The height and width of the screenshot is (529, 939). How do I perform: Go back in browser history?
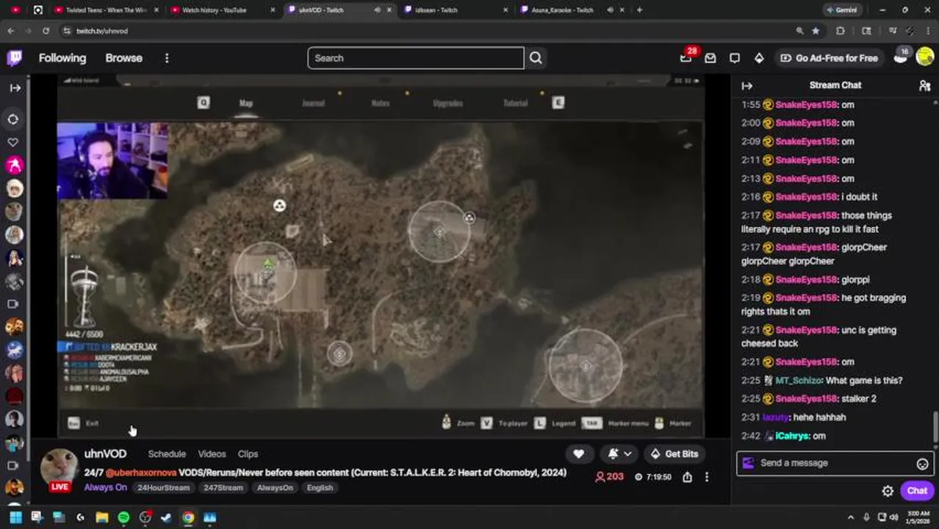click(x=10, y=31)
